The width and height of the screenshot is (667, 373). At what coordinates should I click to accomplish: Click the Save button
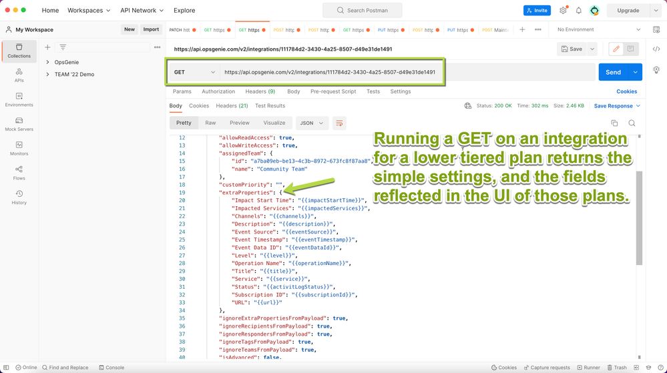[x=572, y=49]
